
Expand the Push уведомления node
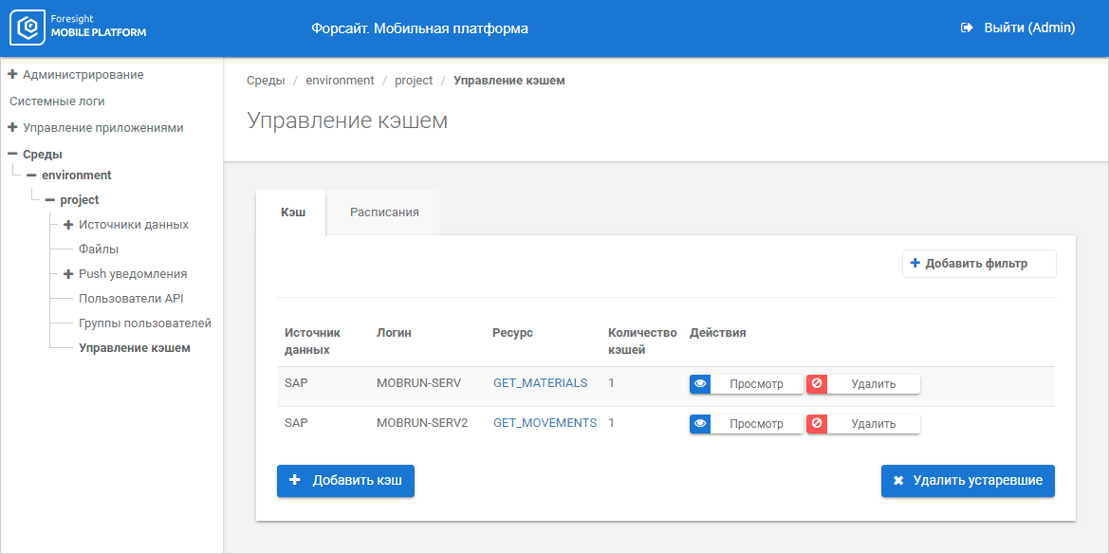(68, 274)
